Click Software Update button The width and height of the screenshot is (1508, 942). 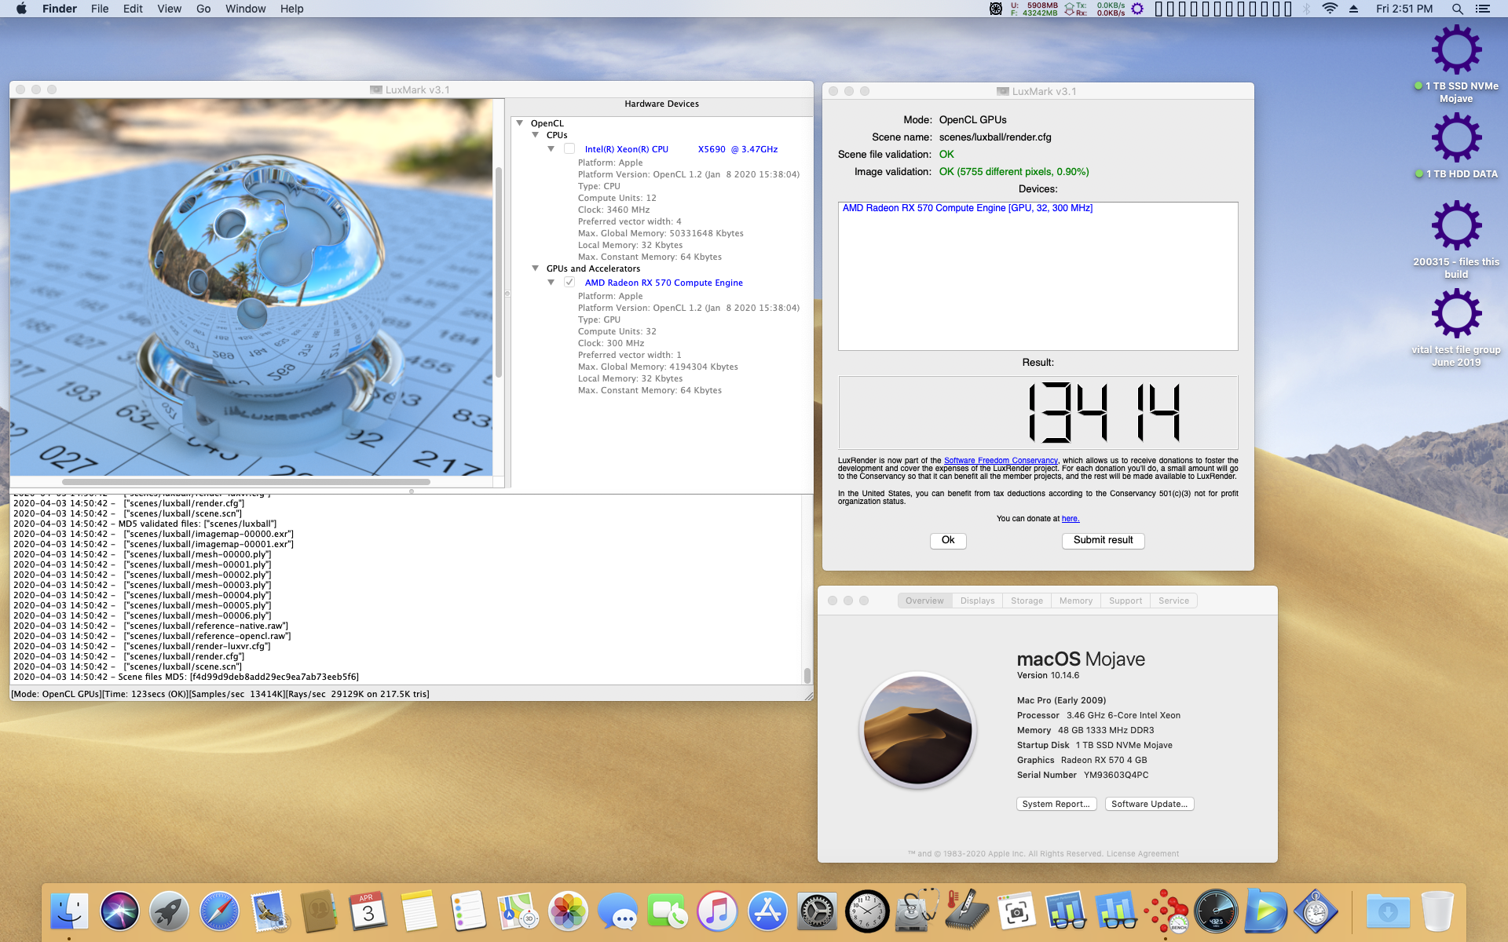(x=1149, y=804)
